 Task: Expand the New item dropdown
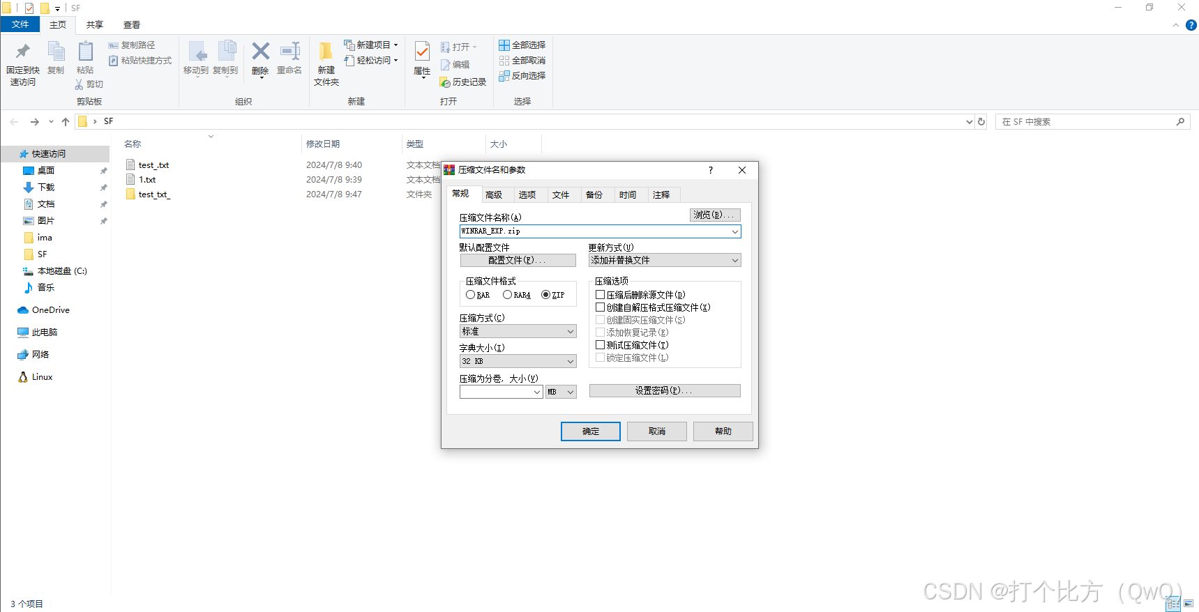(x=396, y=45)
